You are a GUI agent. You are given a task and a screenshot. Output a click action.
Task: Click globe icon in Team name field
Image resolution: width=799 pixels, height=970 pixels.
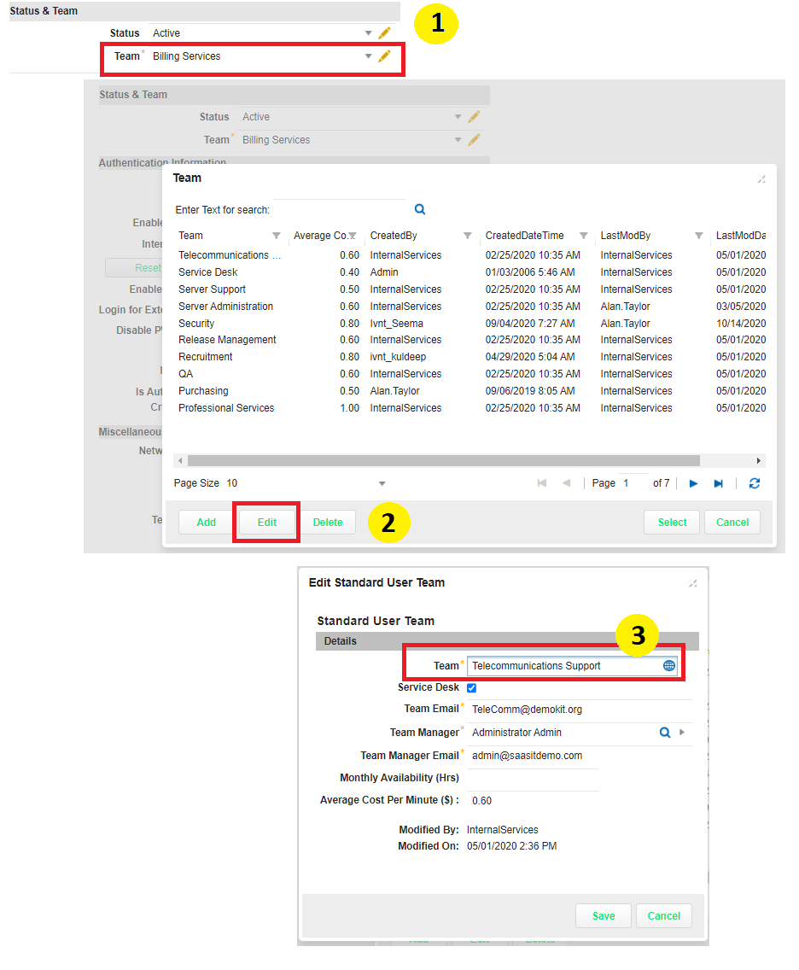(669, 666)
